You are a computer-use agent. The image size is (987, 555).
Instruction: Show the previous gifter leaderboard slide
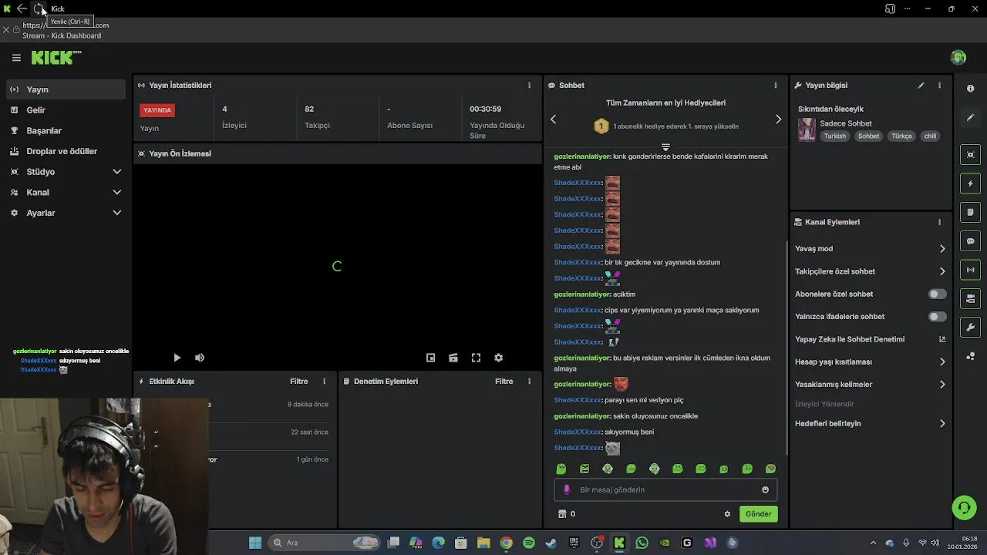(x=553, y=119)
